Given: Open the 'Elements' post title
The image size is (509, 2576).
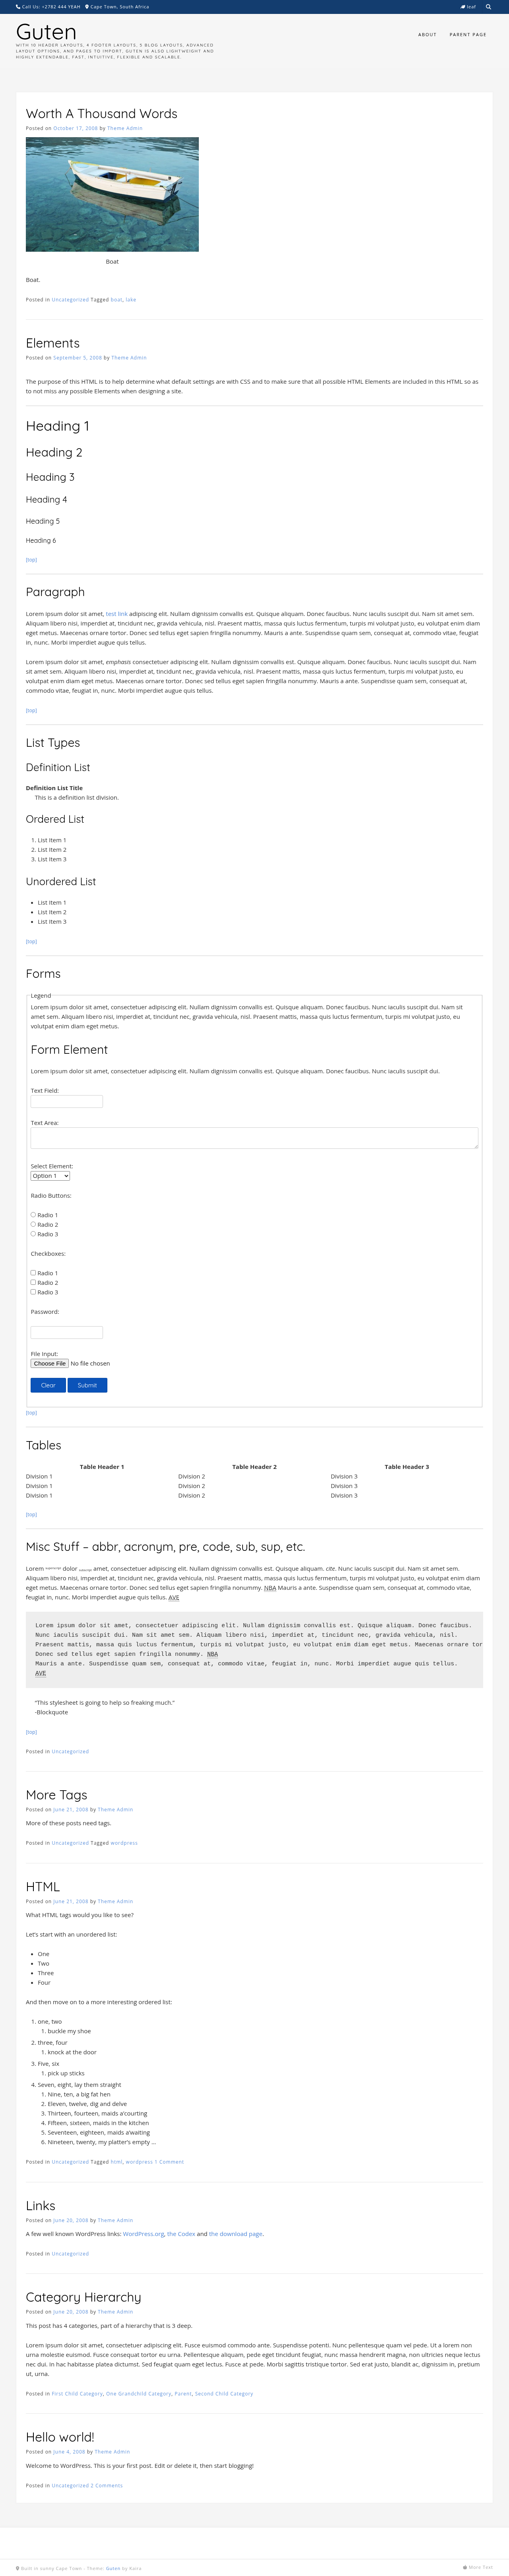Looking at the screenshot, I should tap(53, 343).
